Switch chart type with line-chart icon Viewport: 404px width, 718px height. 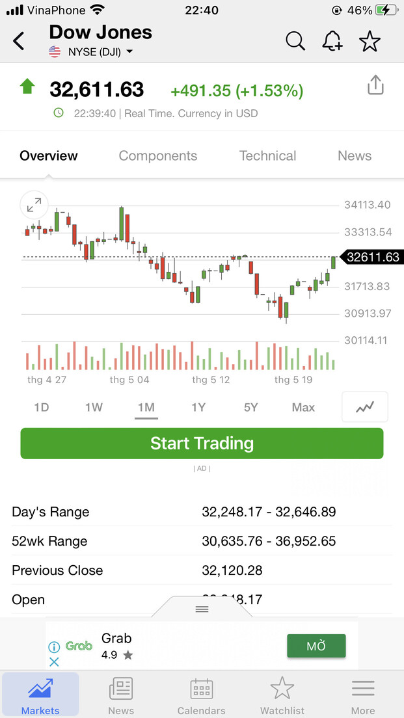[x=364, y=407]
